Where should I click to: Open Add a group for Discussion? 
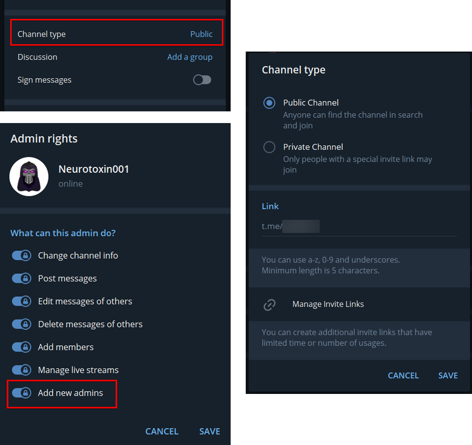(x=190, y=57)
